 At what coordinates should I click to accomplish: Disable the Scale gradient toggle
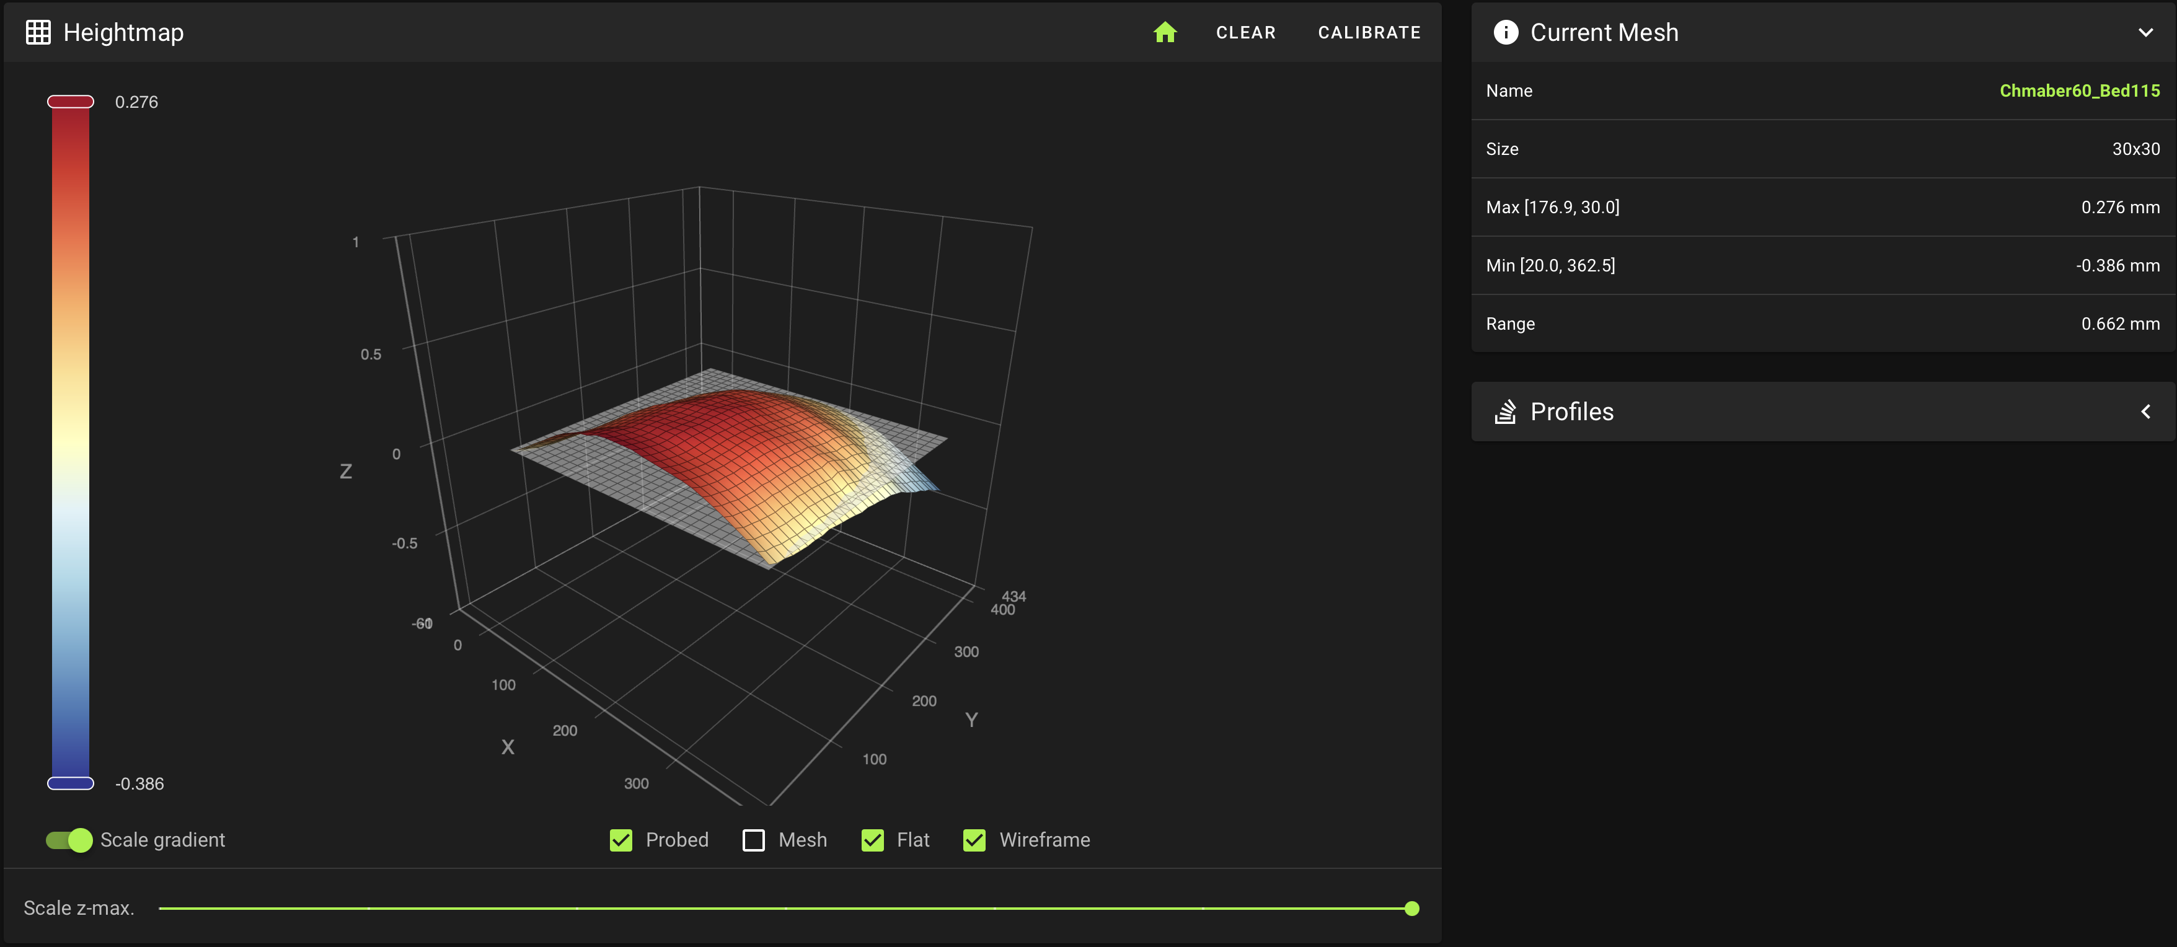pos(70,840)
